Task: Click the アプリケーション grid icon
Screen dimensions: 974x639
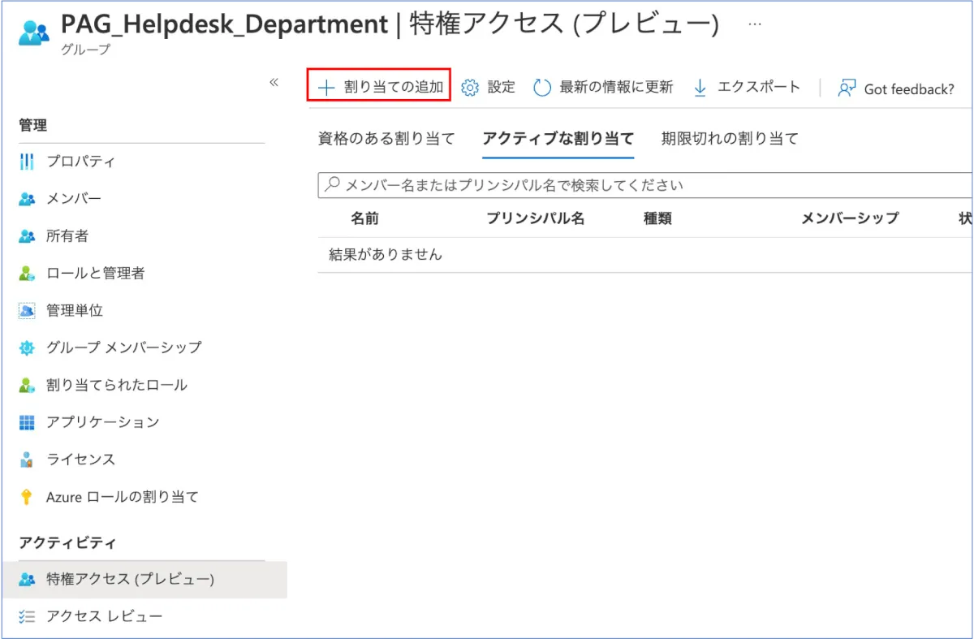Action: (27, 422)
